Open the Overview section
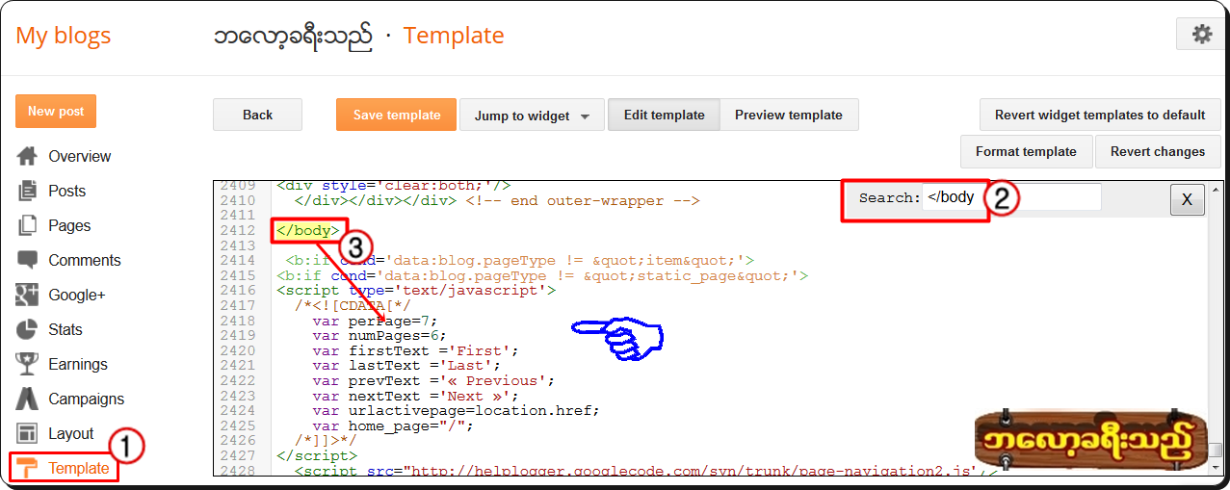 (x=79, y=156)
